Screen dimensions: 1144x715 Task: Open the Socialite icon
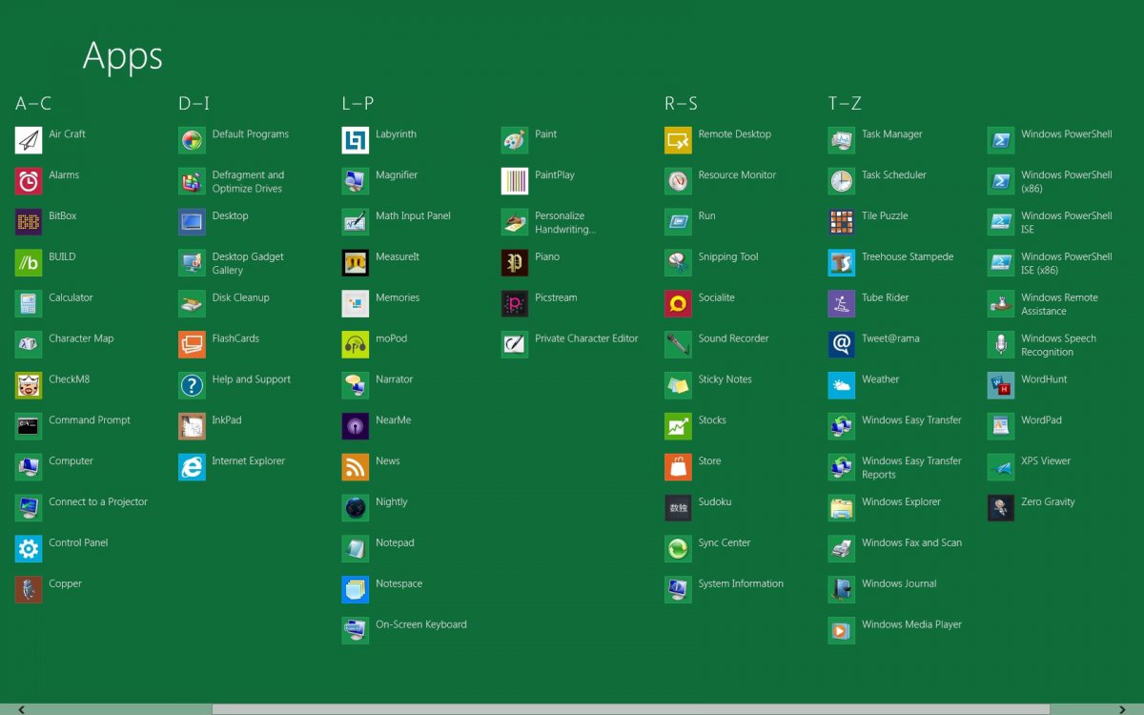678,304
